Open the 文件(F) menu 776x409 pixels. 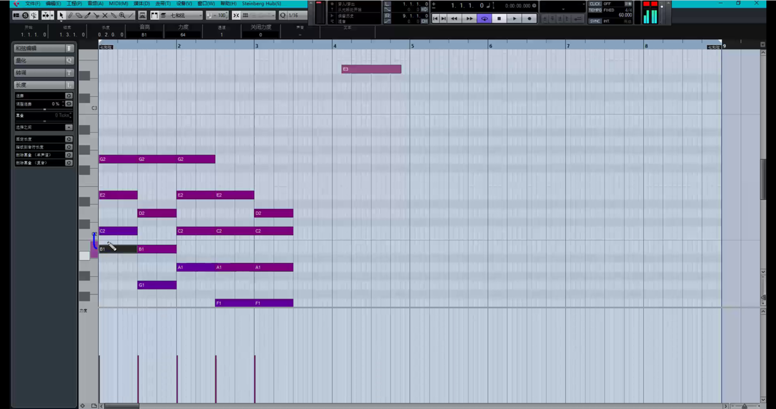pyautogui.click(x=33, y=4)
